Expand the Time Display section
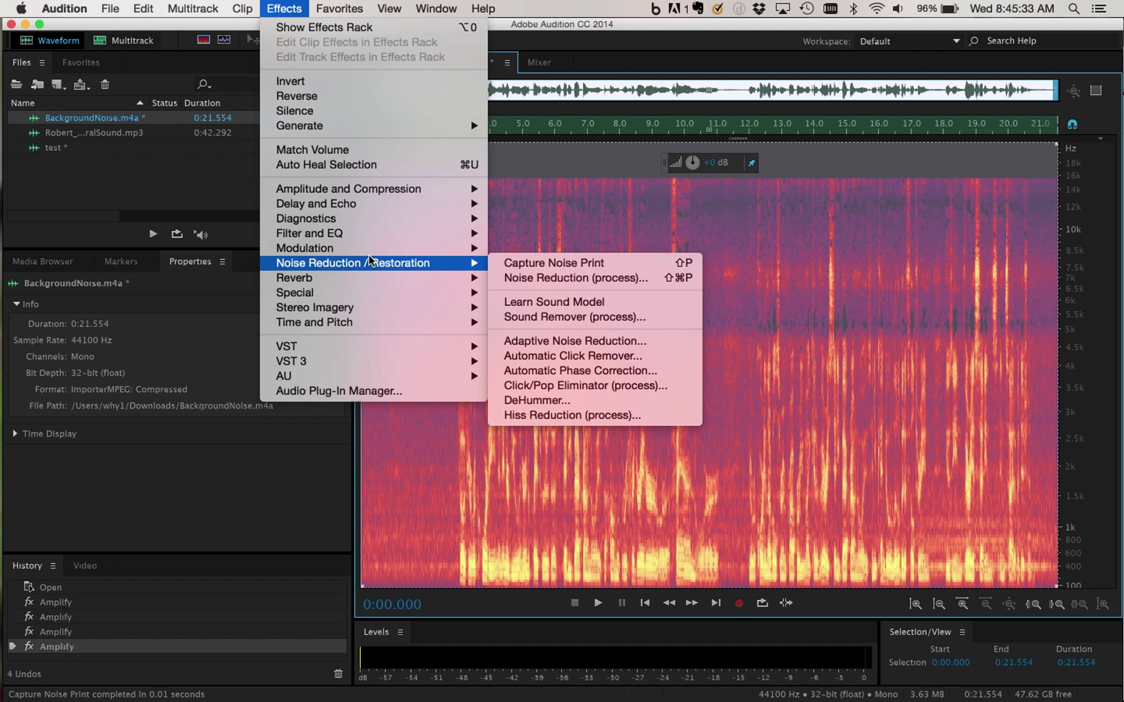The width and height of the screenshot is (1124, 702). [15, 433]
